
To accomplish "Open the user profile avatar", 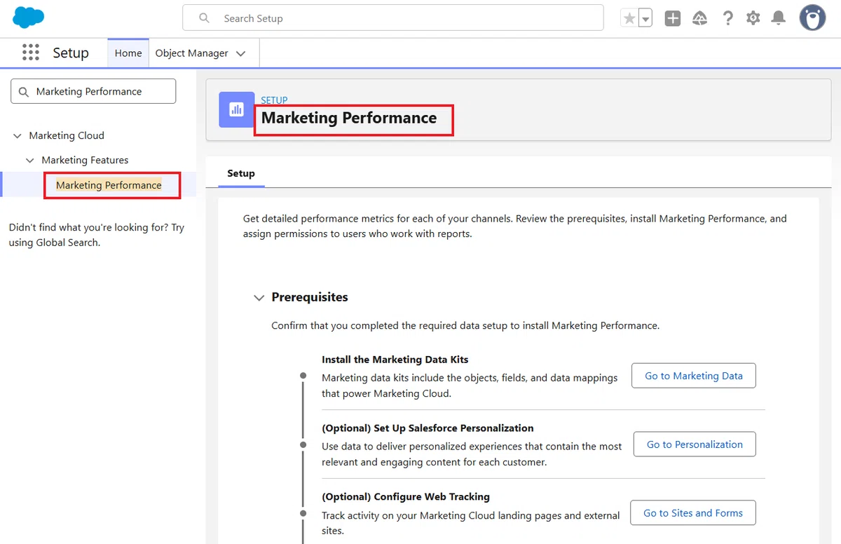I will (x=813, y=18).
